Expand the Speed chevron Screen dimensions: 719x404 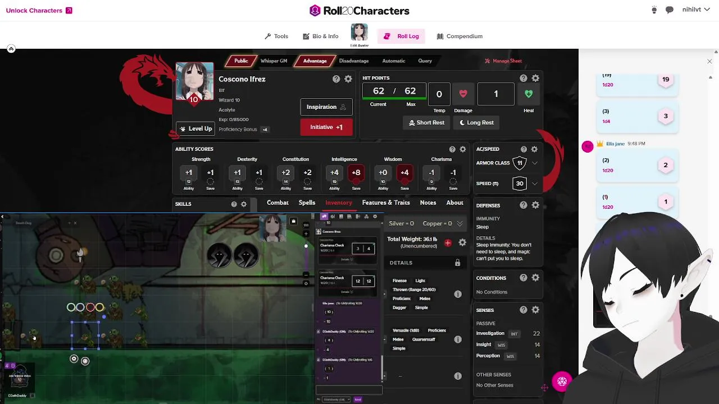coord(535,183)
